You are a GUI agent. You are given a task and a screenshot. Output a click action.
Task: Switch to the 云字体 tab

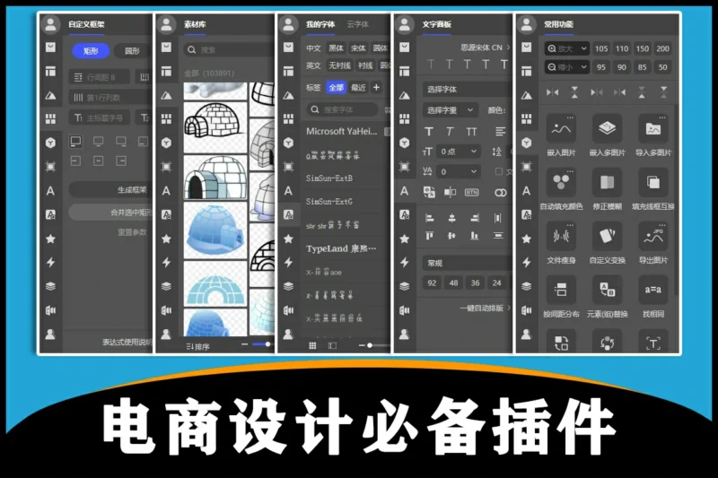click(x=357, y=24)
